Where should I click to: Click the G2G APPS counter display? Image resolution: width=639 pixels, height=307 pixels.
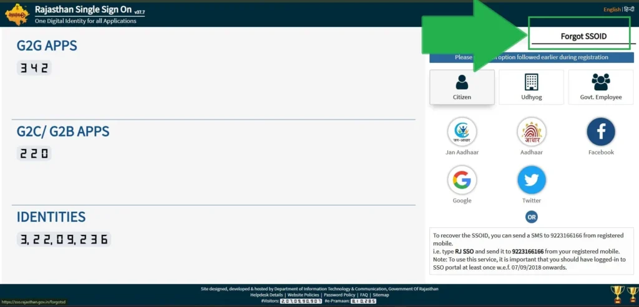[34, 68]
